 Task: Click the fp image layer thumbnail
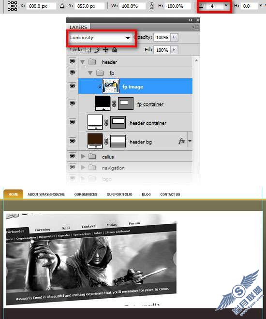click(111, 86)
